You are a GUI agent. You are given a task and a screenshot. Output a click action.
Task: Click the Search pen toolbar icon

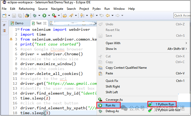coord(71,16)
